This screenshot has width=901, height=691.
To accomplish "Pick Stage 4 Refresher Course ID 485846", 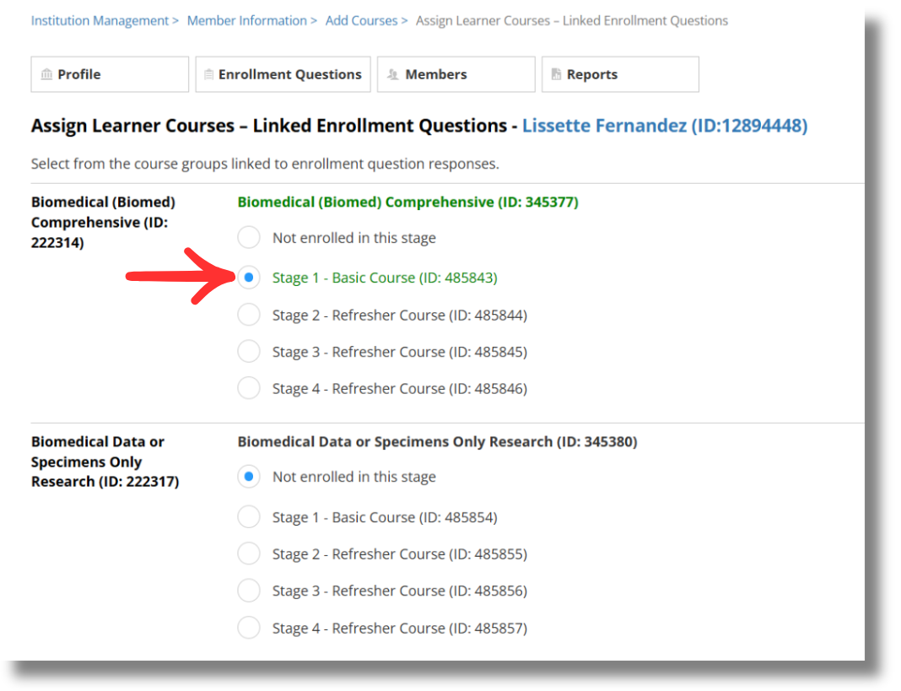I will point(249,388).
